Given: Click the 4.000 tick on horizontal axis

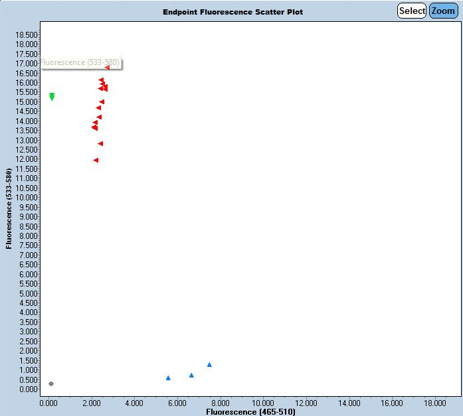Looking at the screenshot, I should (134, 402).
